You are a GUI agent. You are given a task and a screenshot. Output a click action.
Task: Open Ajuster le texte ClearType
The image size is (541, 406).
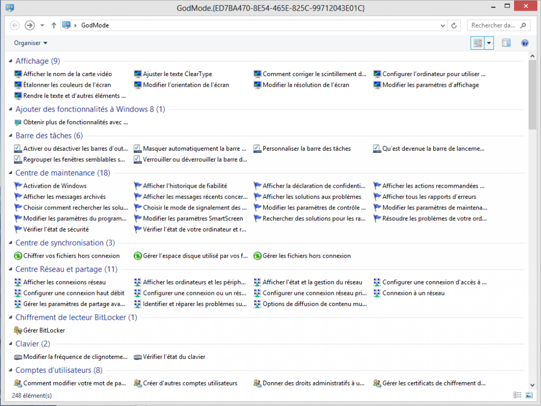(177, 75)
